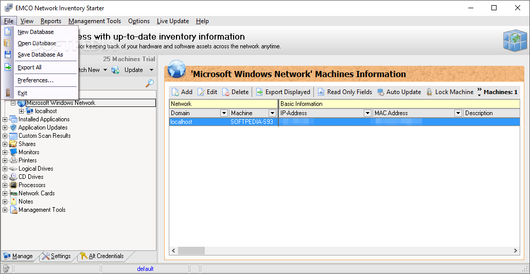Click the horizontal scrollbar thumb in table
The image size is (530, 274).
(x=191, y=251)
